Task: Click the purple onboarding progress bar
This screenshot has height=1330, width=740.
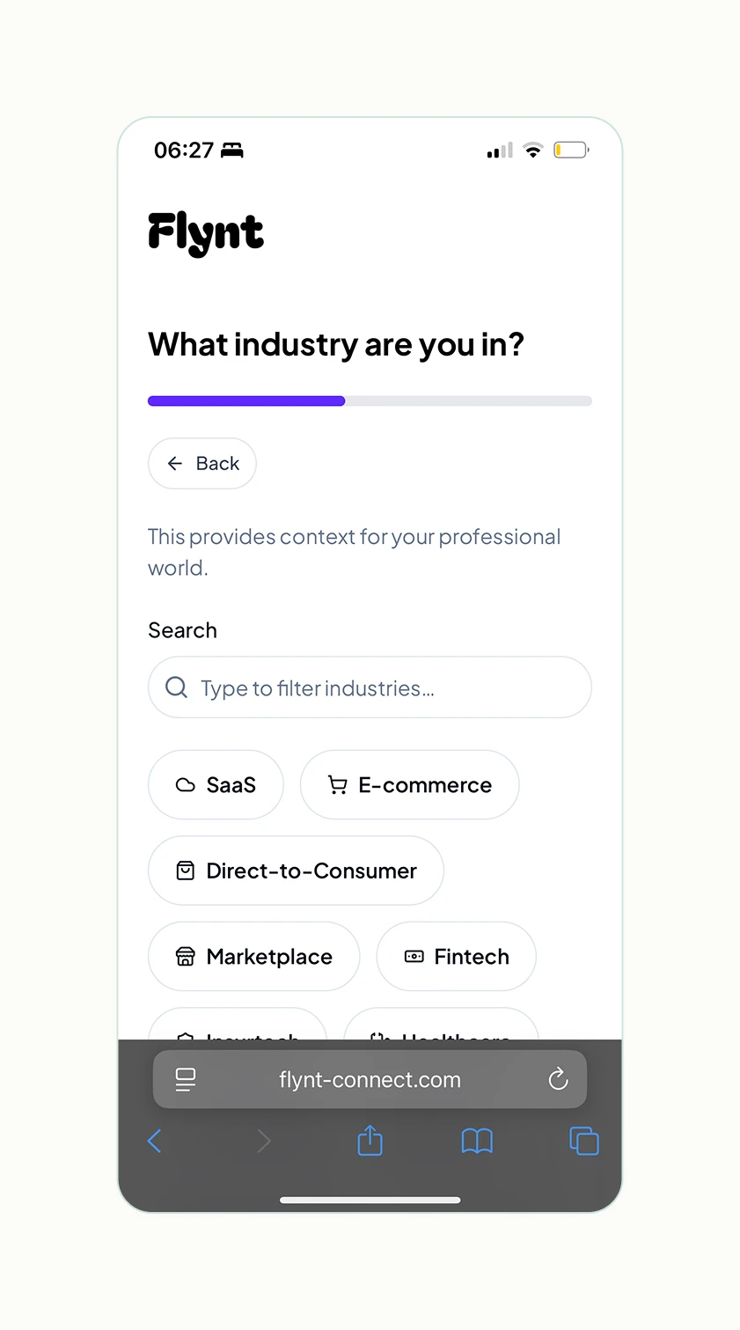Action: point(246,400)
